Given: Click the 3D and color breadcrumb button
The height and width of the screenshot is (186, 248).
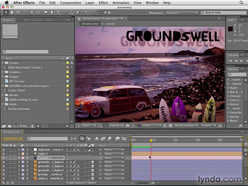Looking at the screenshot, I should pyautogui.click(x=90, y=24).
